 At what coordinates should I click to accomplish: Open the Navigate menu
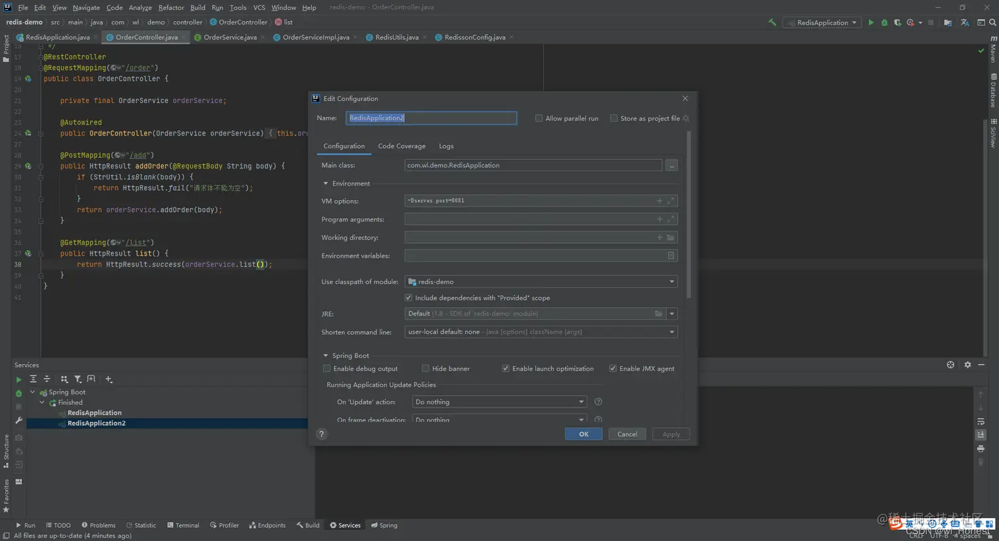pyautogui.click(x=86, y=7)
